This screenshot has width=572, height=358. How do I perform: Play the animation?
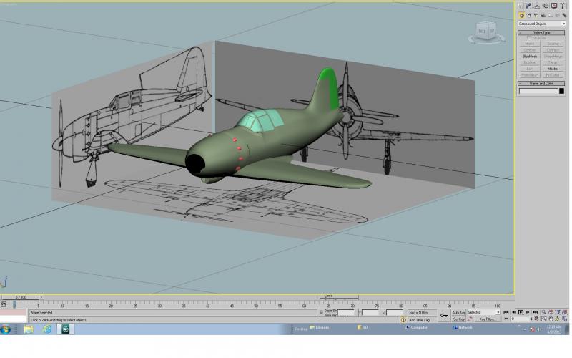click(521, 312)
